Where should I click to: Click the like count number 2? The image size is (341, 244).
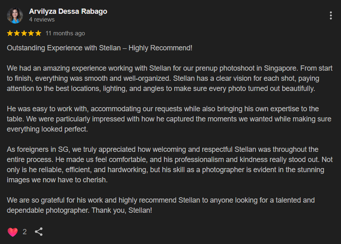click(x=25, y=232)
